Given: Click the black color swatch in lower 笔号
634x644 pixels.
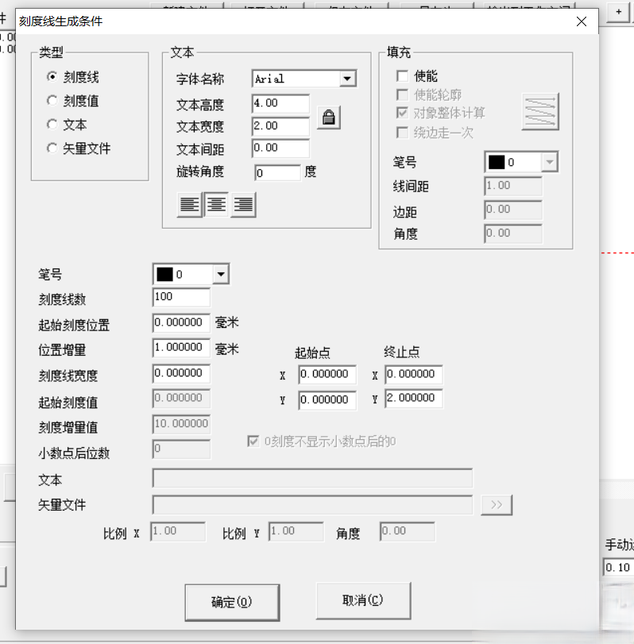Looking at the screenshot, I should tap(164, 275).
